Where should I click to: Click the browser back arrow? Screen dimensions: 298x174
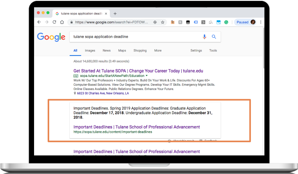[39, 22]
